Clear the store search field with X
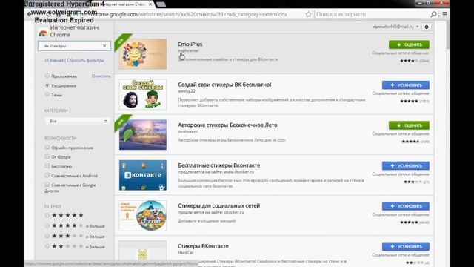Image resolution: width=474 pixels, height=267 pixels. (x=104, y=46)
